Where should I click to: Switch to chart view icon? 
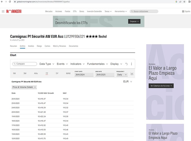tap(132, 74)
